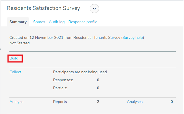Click the Analyses label
The image size is (184, 114).
point(135,102)
